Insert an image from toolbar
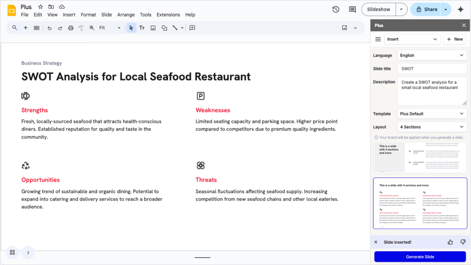The height and width of the screenshot is (265, 471). 153,28
